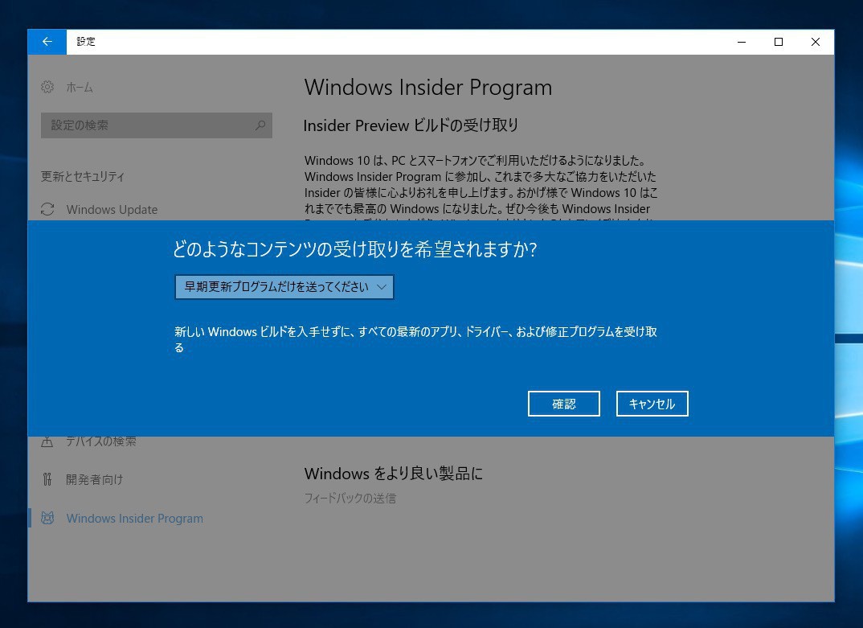
Task: Select the Windows Update refresh icon
Action: (x=47, y=209)
